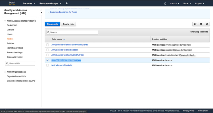Uncheck the stopEC2Instance-role checkbox

click(x=47, y=60)
